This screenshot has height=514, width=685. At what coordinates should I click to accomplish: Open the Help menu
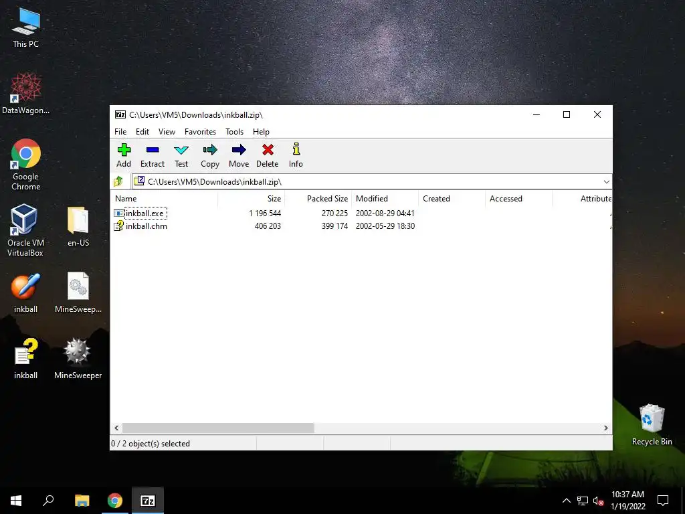click(x=261, y=132)
